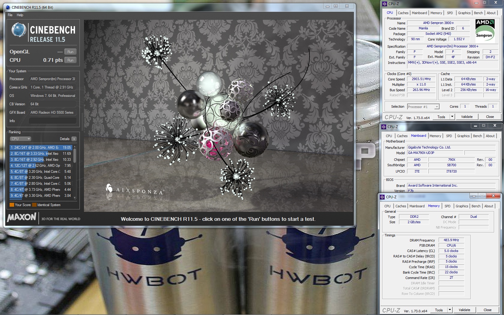504x315 pixels.
Task: Click the MAXON logo
Action: coord(22,217)
